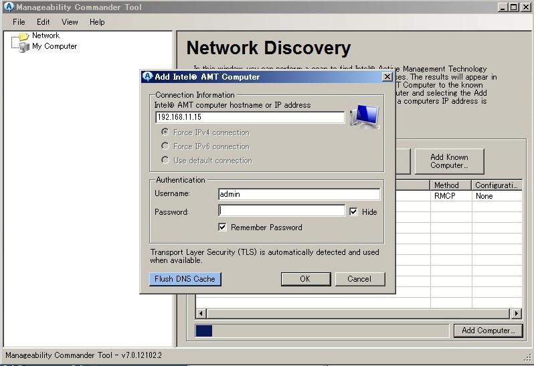Click the Flush DNS Cache button

185,279
